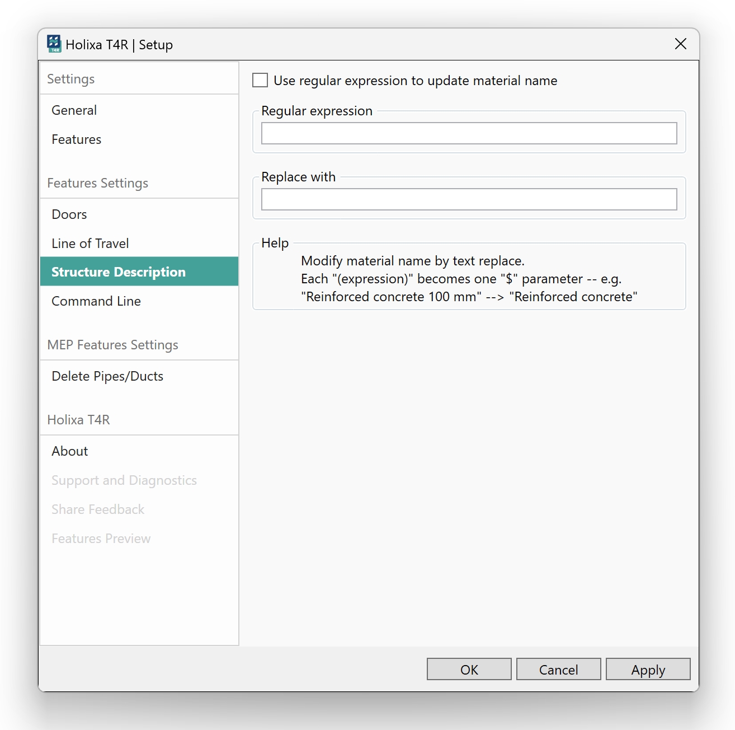This screenshot has height=730, width=735.
Task: Click the Cancel button
Action: pos(558,670)
